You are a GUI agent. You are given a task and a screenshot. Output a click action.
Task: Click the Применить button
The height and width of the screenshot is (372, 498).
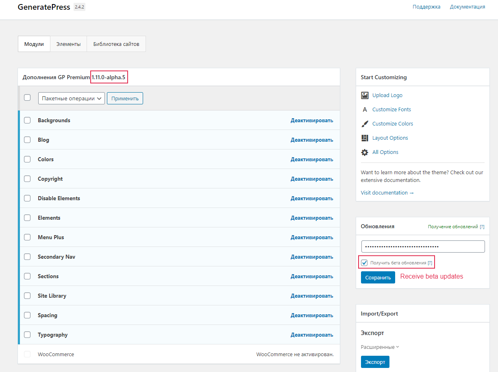125,98
